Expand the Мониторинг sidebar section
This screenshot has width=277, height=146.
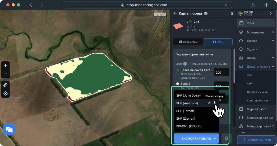tap(273, 32)
